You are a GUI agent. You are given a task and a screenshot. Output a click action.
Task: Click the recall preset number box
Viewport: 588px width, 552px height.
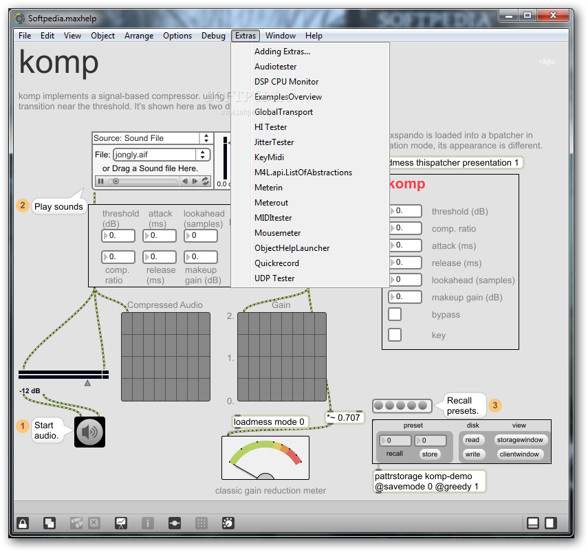[x=395, y=441]
